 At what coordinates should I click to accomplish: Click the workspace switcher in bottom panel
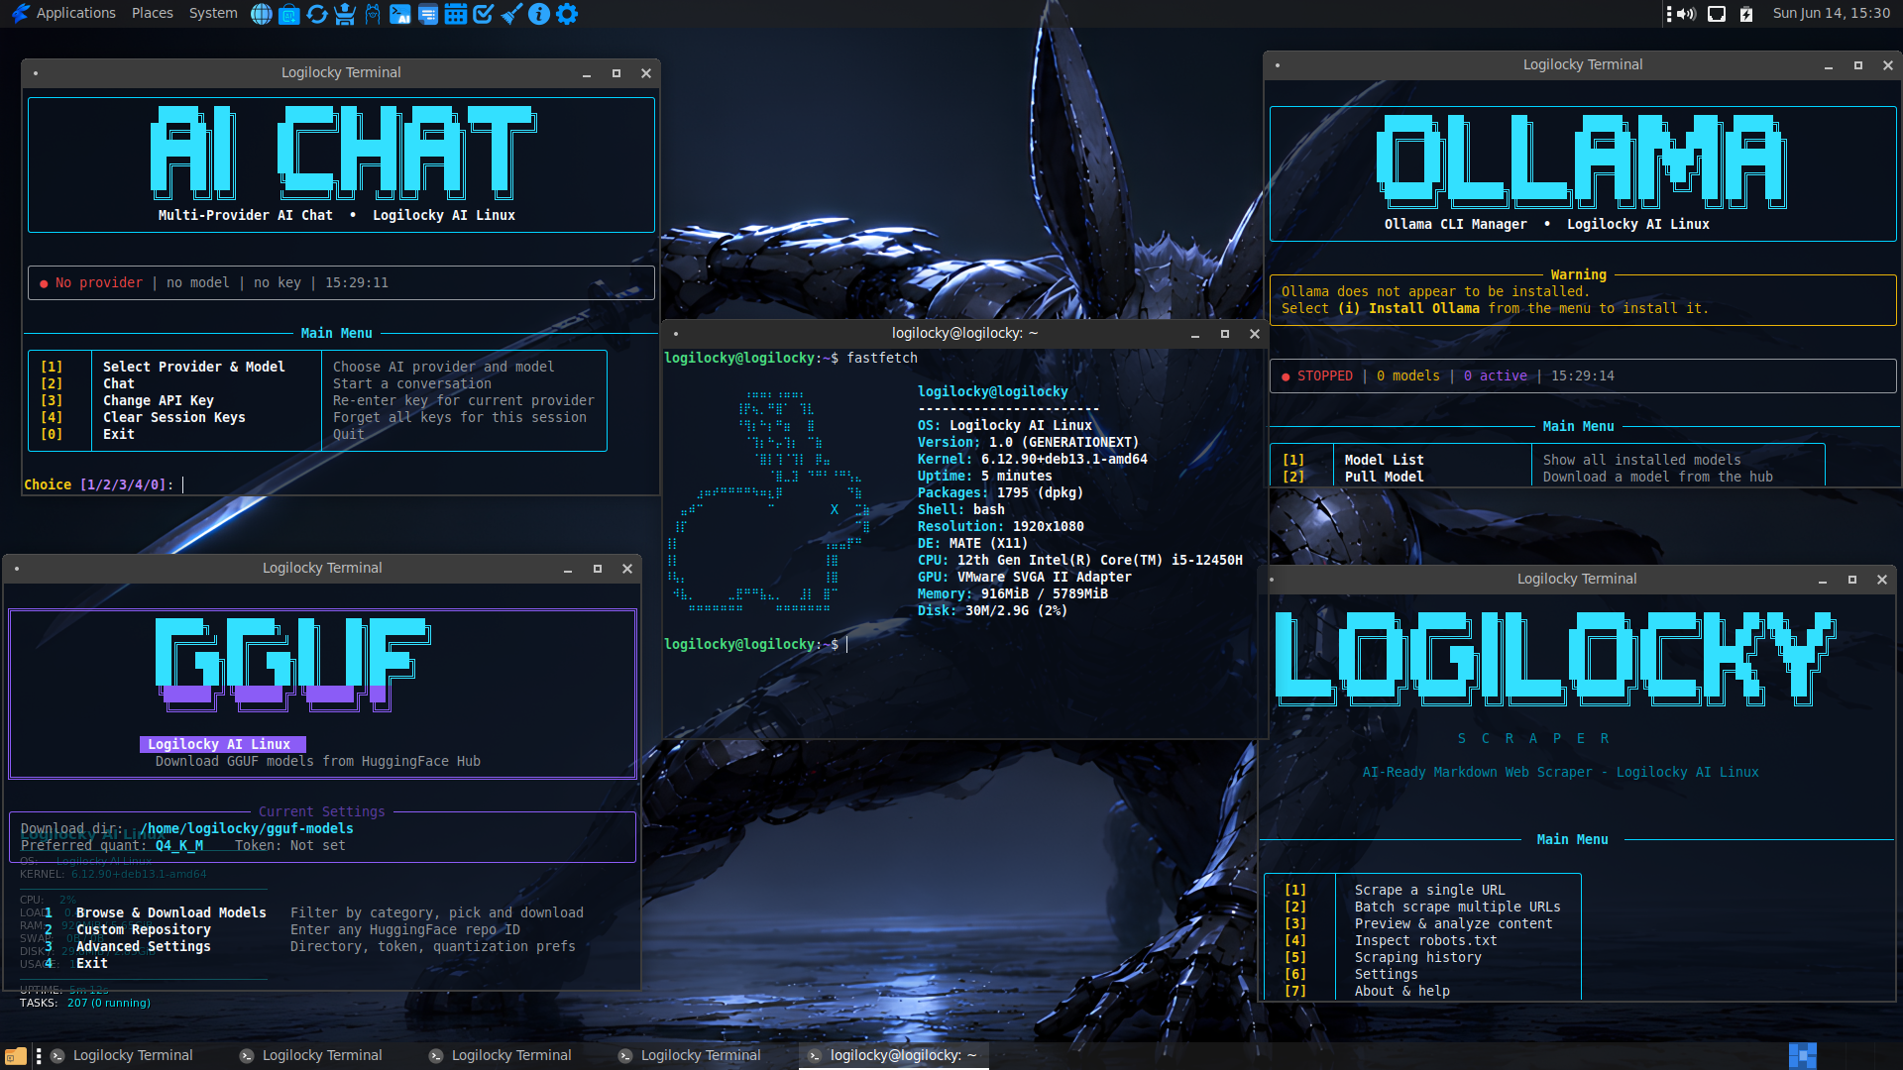pos(1803,1056)
